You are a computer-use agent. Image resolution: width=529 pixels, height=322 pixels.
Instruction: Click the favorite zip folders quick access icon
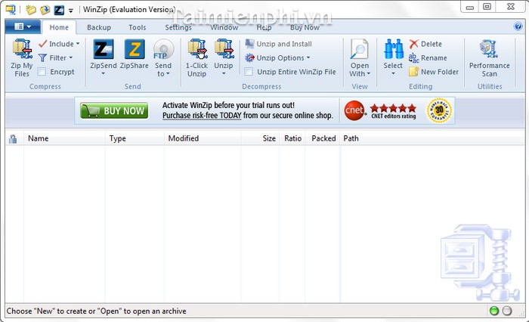click(x=45, y=10)
